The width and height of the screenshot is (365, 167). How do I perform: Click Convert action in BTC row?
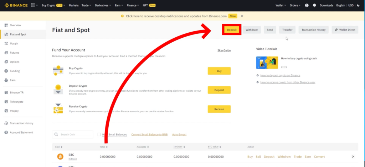point(319,157)
